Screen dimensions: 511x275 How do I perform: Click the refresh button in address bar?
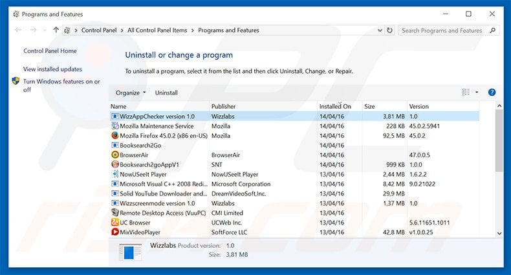[389, 30]
